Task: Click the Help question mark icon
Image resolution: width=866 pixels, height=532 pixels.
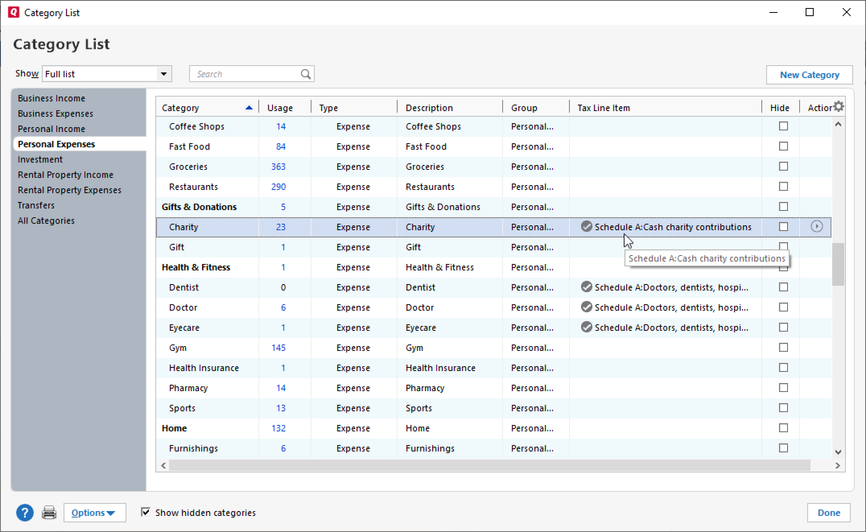Action: pos(25,513)
